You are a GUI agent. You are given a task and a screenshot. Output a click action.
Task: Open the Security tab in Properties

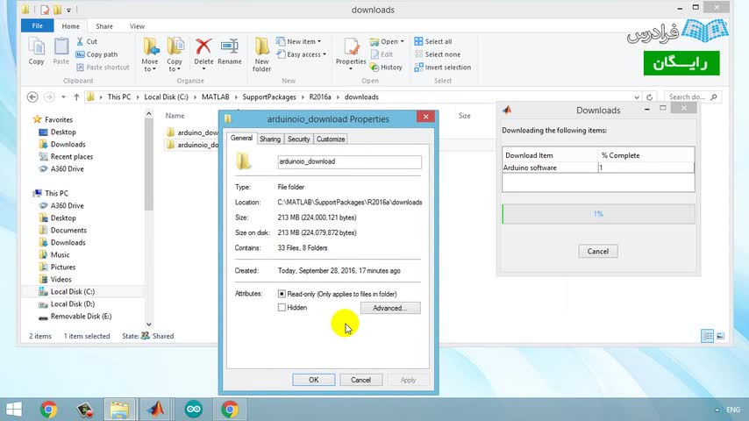(298, 139)
